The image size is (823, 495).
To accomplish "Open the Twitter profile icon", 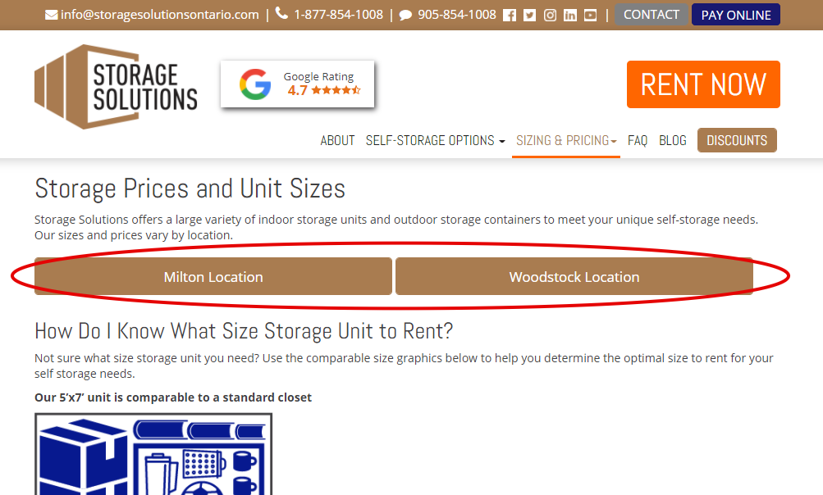I will click(529, 16).
